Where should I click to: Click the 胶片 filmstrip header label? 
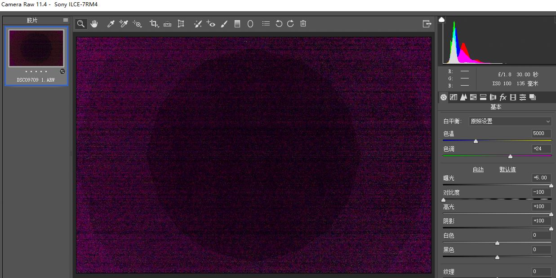click(32, 20)
